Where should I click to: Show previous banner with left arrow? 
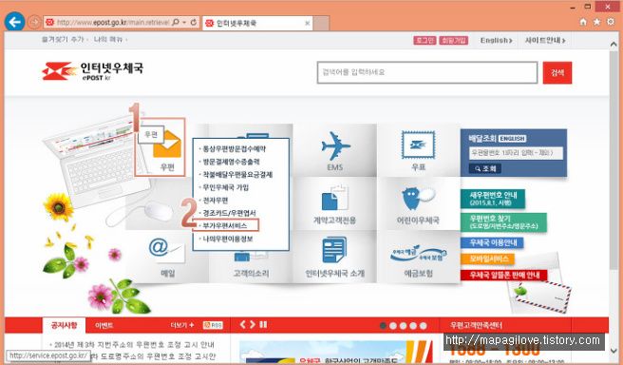[x=243, y=324]
